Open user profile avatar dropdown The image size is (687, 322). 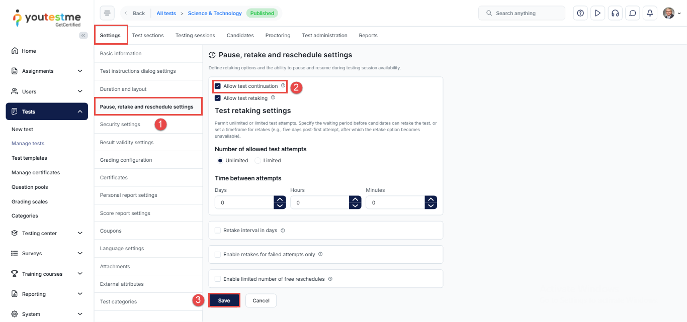tap(671, 13)
